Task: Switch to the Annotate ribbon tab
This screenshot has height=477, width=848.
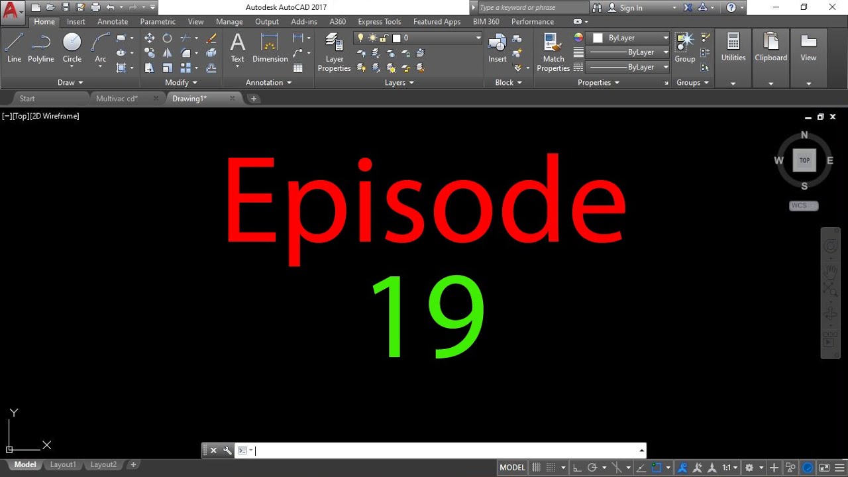Action: click(113, 22)
